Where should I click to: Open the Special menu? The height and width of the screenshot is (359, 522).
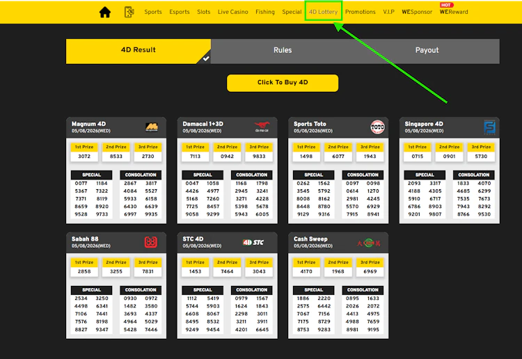coord(292,12)
